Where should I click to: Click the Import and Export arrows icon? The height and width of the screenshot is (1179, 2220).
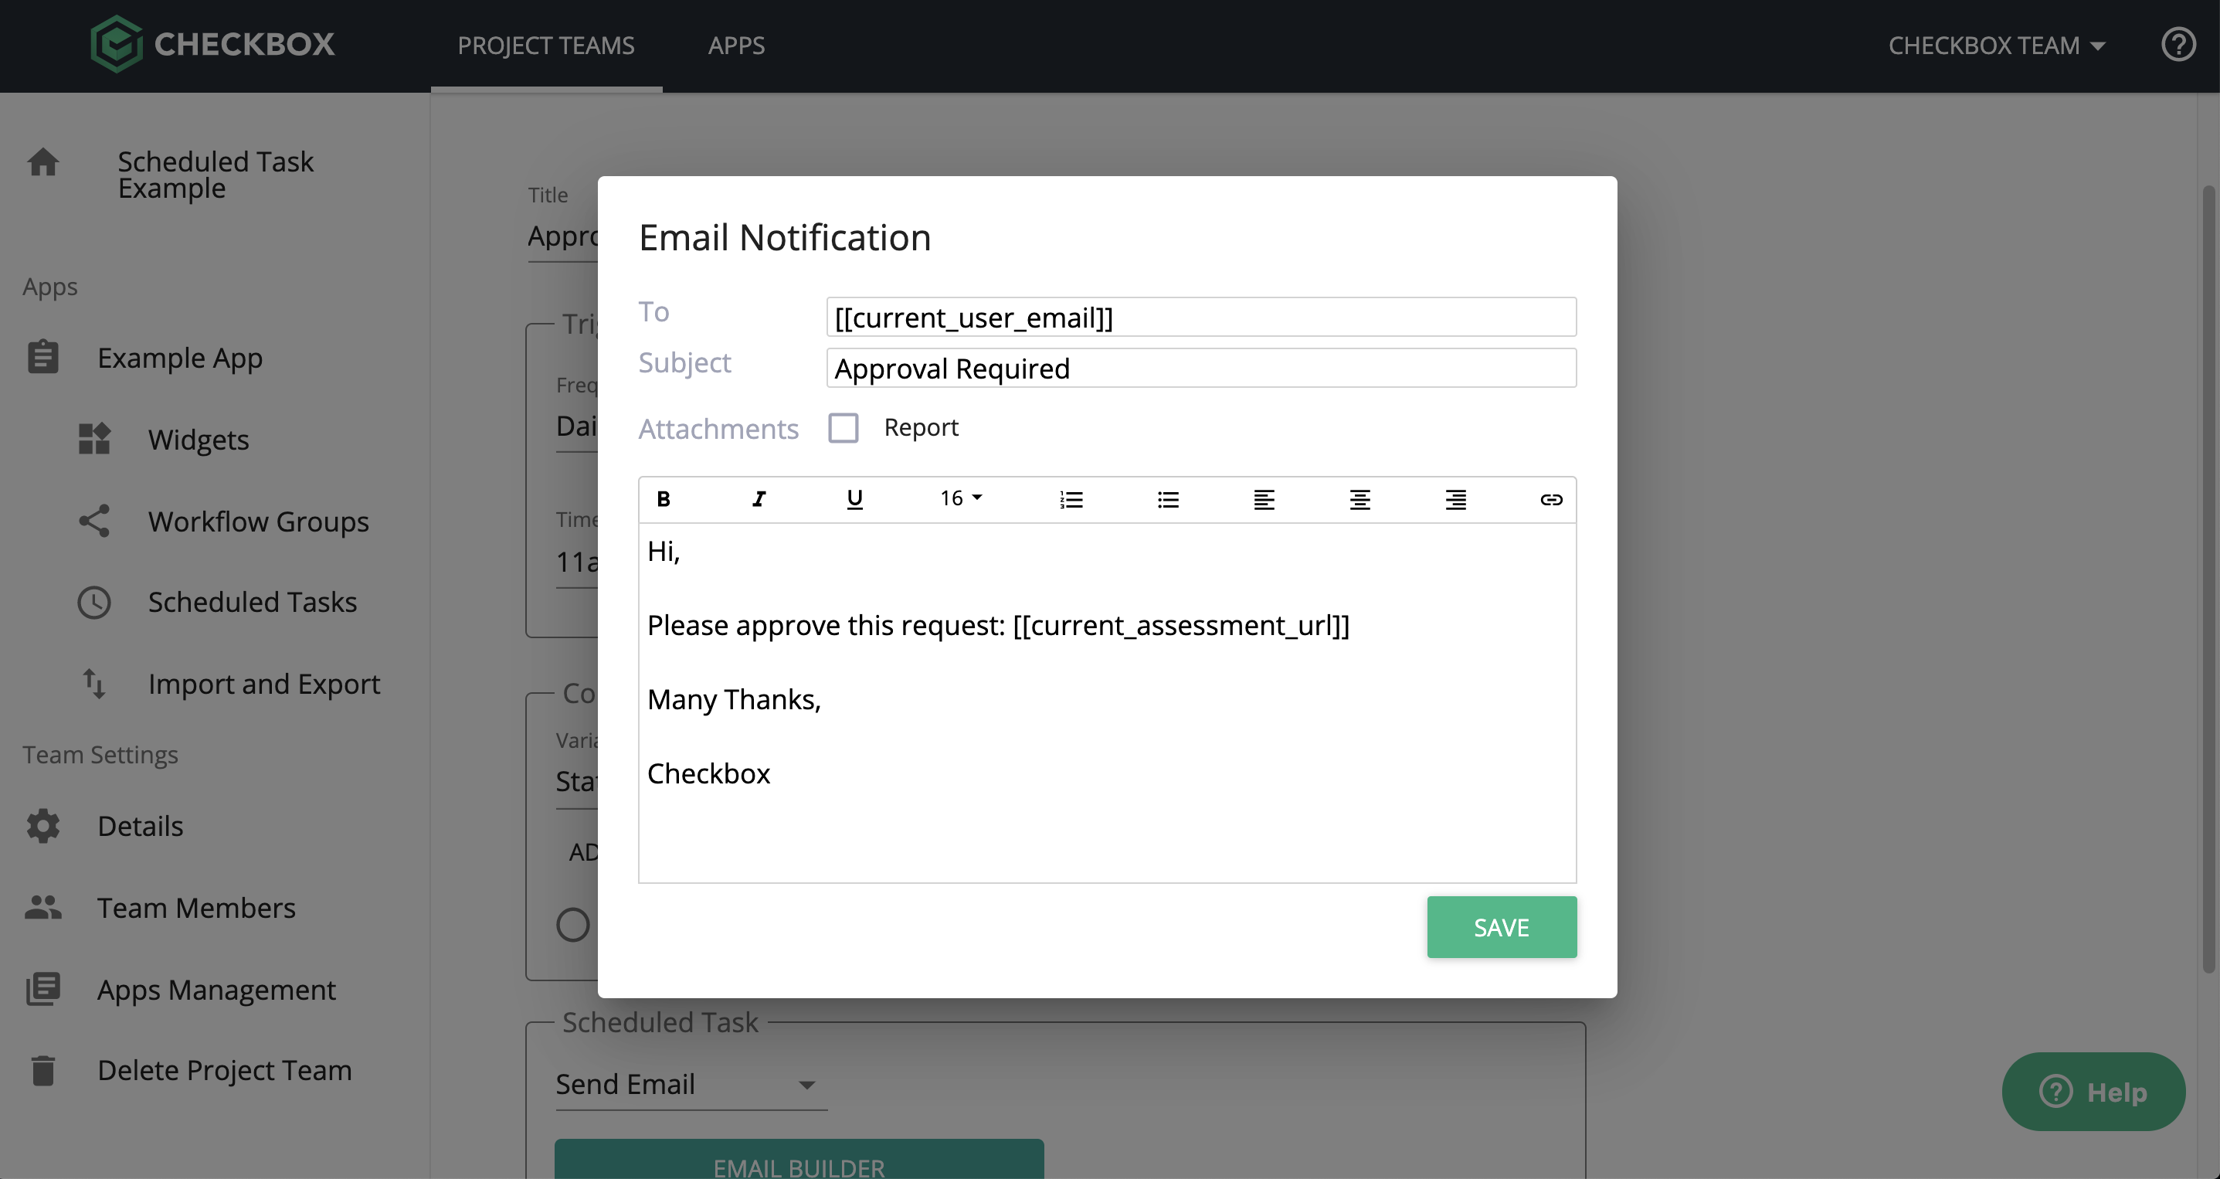[x=94, y=684]
